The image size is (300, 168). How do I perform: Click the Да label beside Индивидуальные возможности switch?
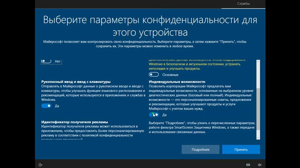(x=164, y=115)
